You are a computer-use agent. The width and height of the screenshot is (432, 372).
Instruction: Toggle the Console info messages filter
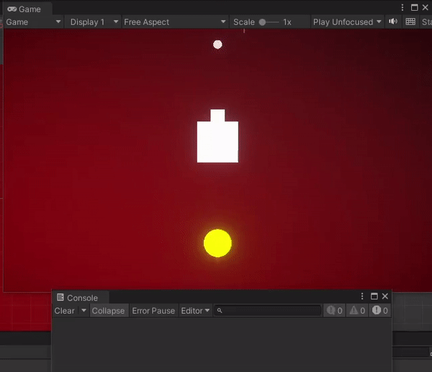coord(334,311)
